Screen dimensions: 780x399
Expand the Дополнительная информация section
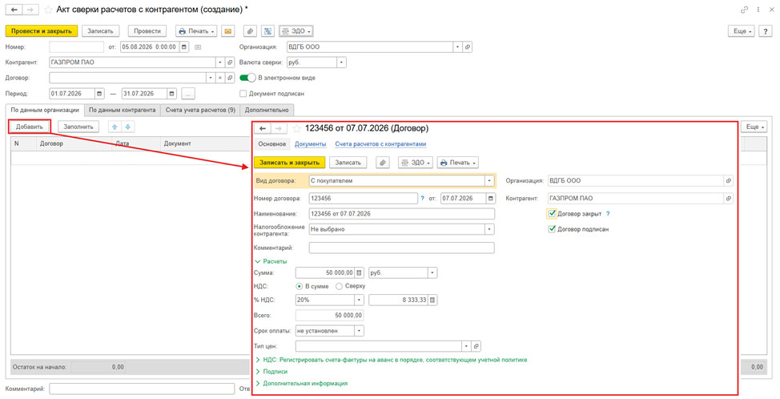301,384
